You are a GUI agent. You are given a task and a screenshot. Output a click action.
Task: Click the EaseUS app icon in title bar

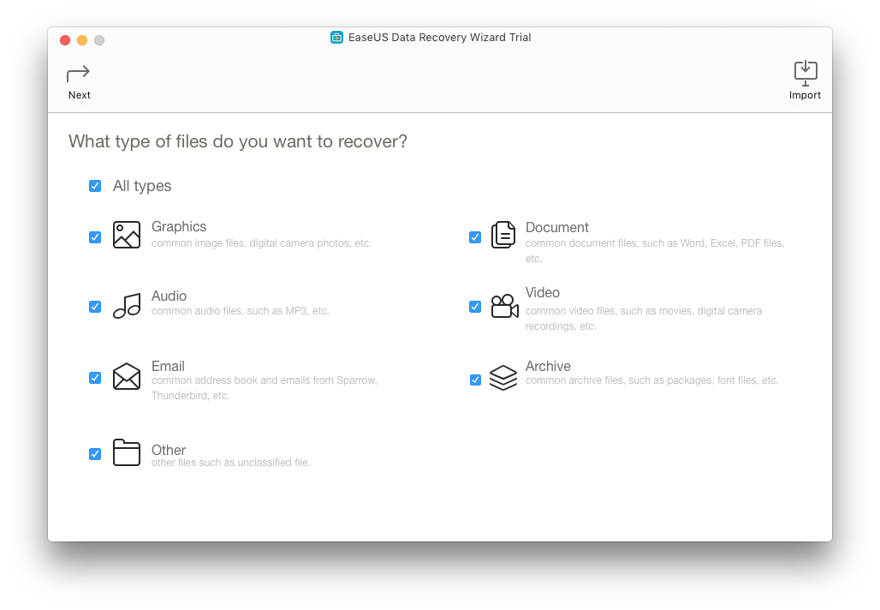click(x=336, y=37)
